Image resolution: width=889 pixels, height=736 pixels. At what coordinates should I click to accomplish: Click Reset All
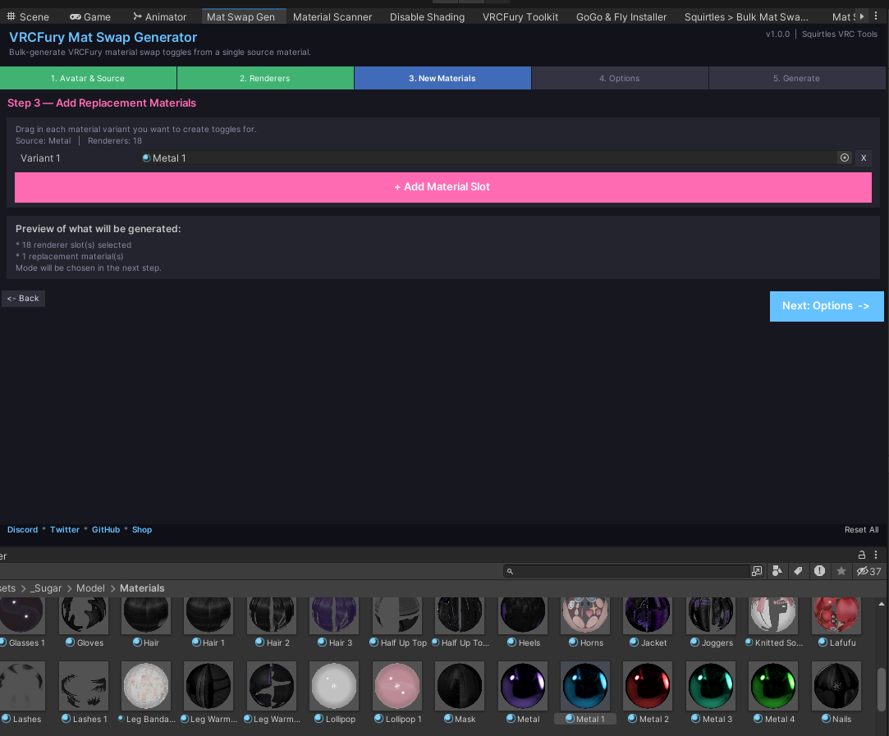pos(861,529)
